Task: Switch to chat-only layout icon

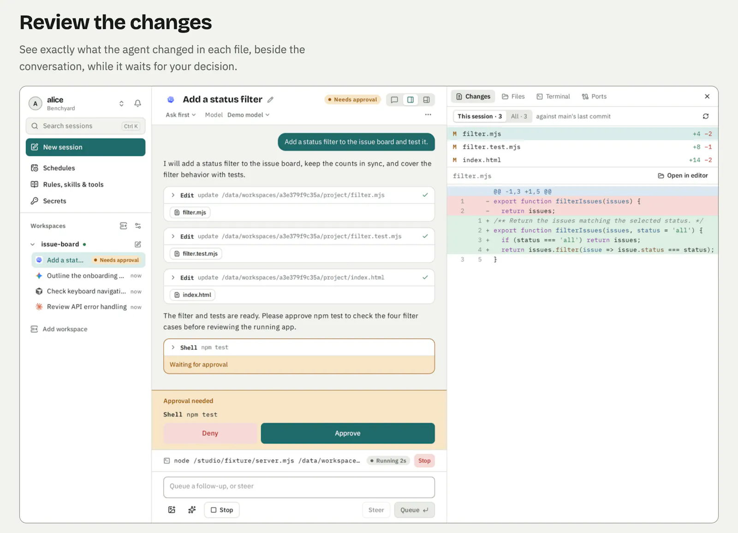Action: [394, 100]
